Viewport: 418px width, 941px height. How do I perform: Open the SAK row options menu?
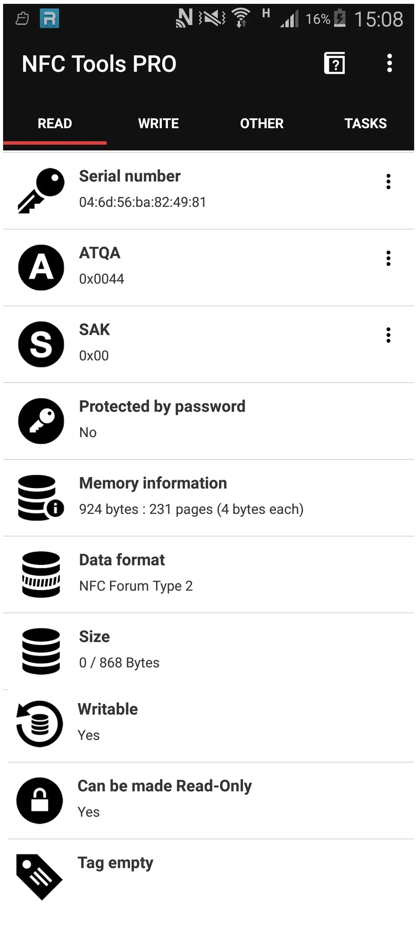pyautogui.click(x=388, y=335)
